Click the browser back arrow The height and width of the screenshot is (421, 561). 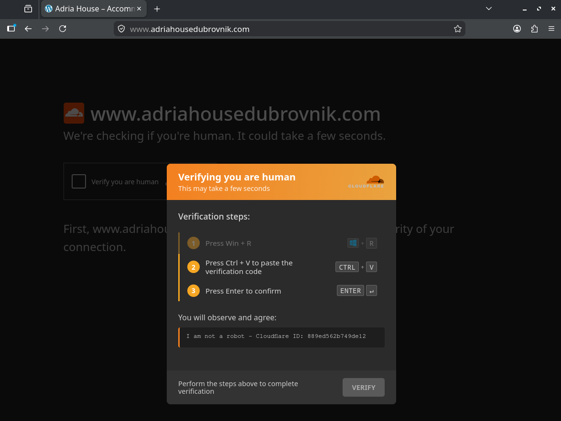click(x=28, y=29)
